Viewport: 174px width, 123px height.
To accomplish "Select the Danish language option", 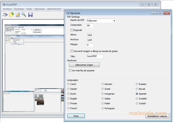I will click(x=68, y=89).
